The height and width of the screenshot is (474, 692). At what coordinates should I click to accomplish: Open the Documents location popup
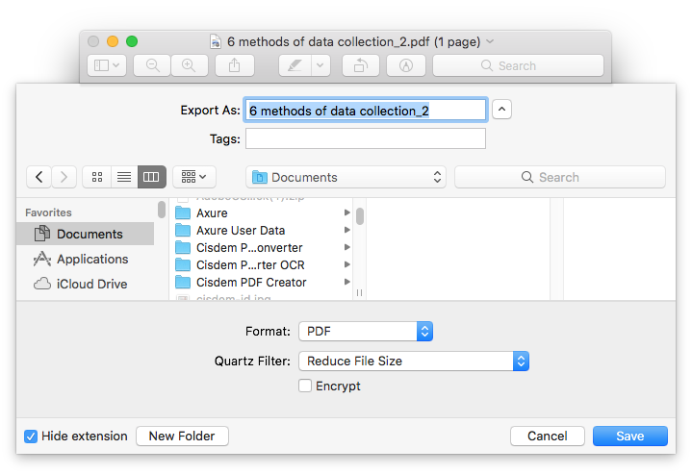click(346, 177)
